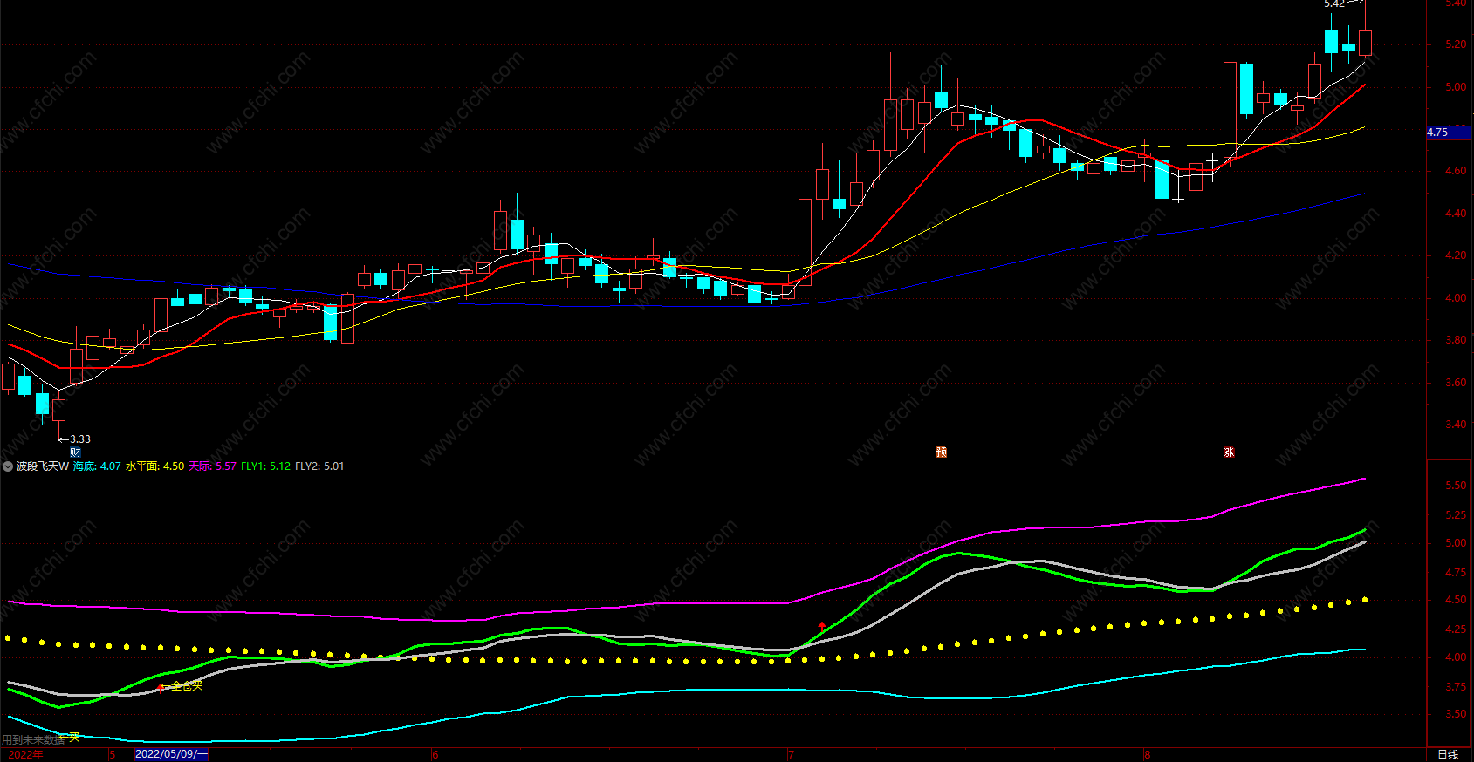The height and width of the screenshot is (762, 1474).
Task: Click the 财 financial event marker
Action: click(75, 452)
